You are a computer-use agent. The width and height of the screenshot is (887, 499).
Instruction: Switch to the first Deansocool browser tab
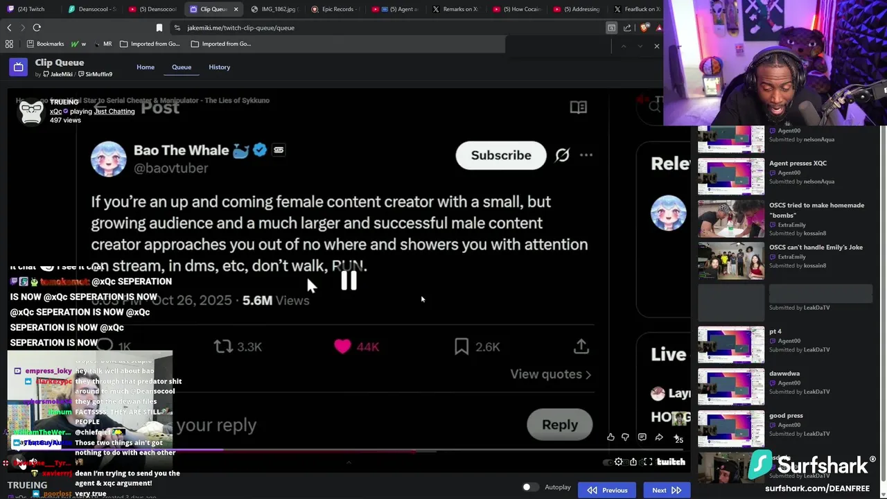click(91, 9)
